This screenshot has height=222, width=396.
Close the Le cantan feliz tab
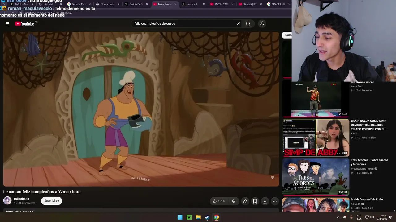[x=175, y=4]
